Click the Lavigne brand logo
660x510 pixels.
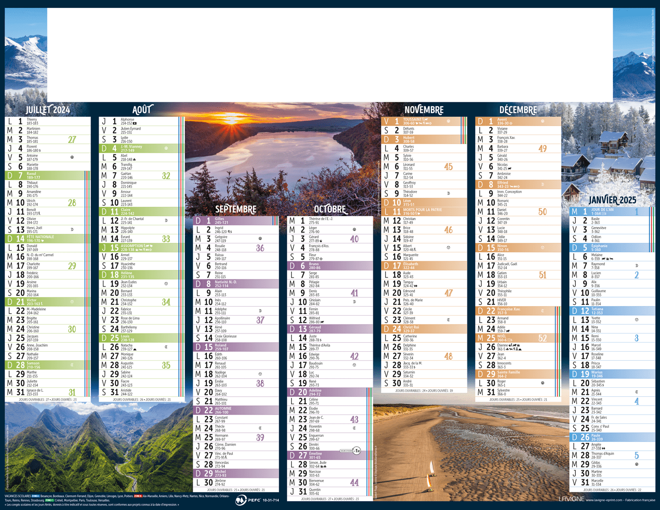[571, 500]
